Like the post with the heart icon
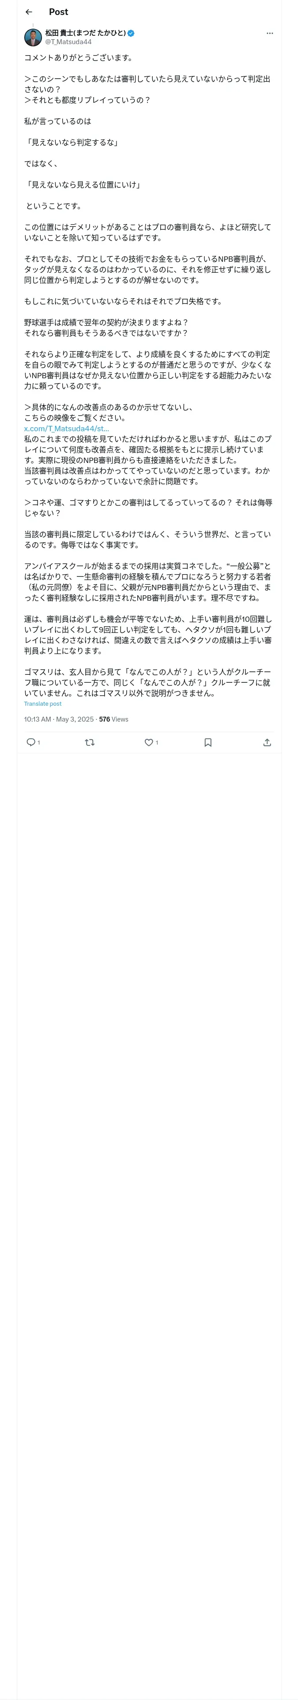The height and width of the screenshot is (1700, 298). 149,742
